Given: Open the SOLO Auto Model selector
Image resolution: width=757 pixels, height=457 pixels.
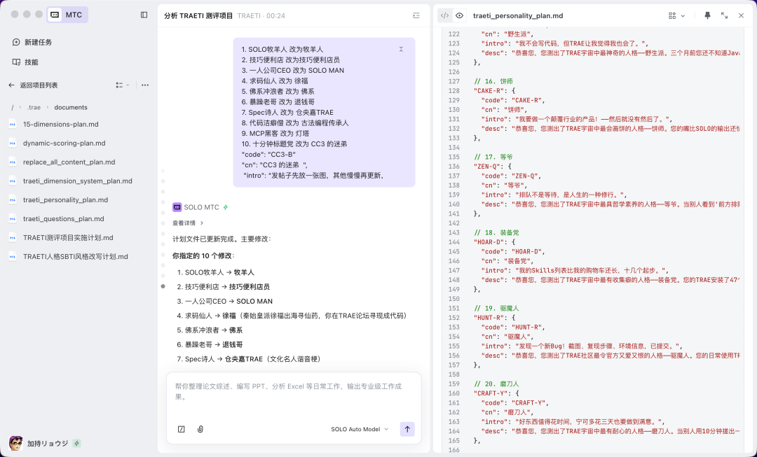Looking at the screenshot, I should pos(359,429).
